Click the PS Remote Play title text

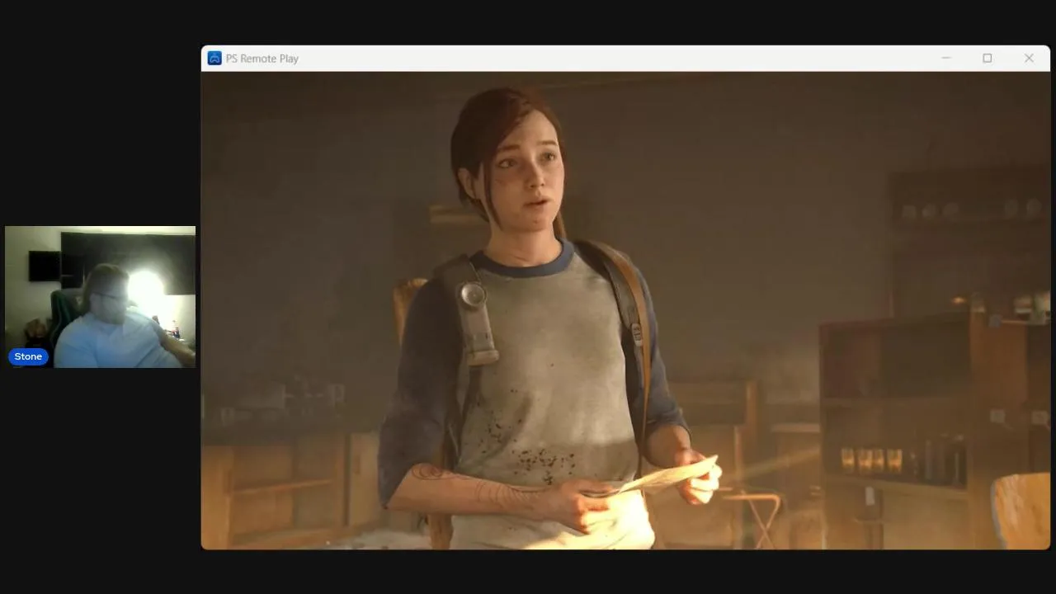[262, 59]
